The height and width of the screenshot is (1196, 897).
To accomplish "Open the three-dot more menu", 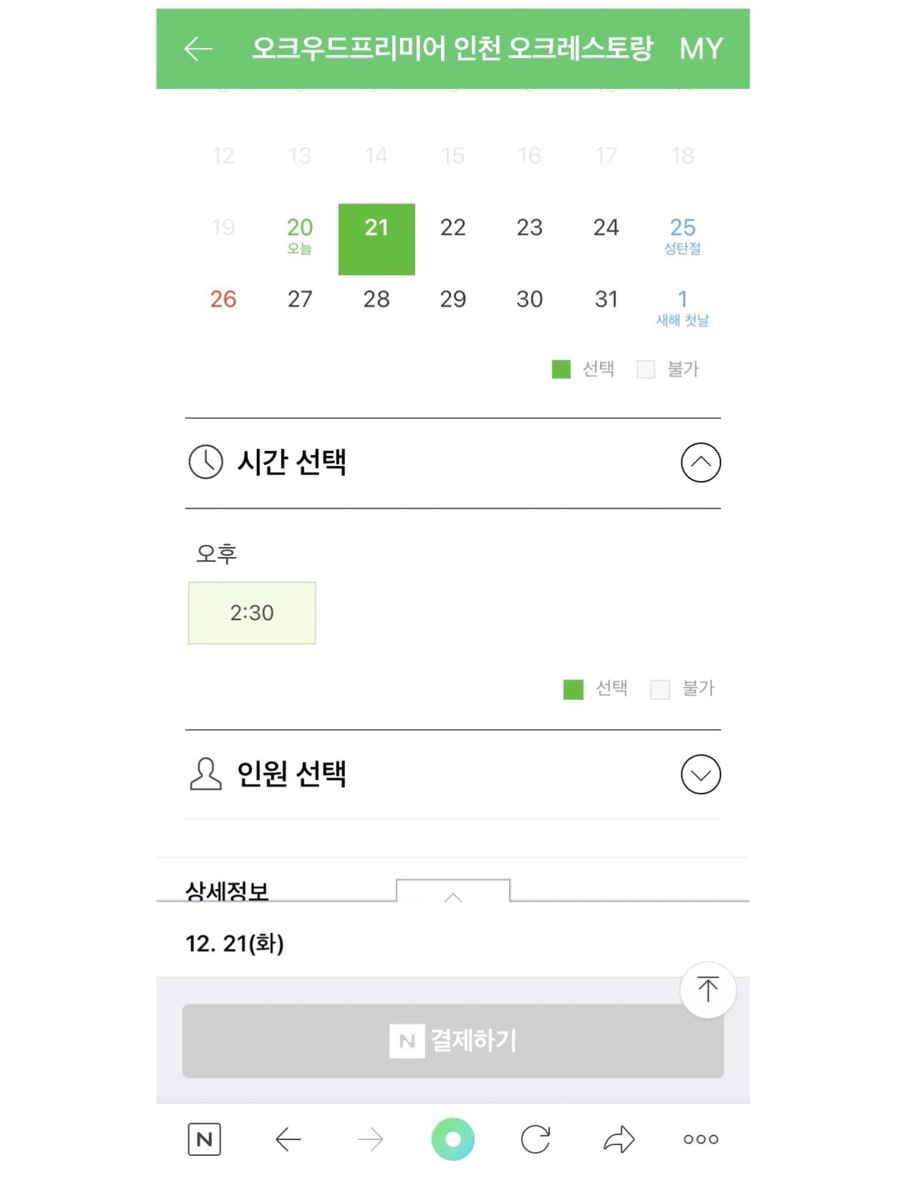I will (701, 1139).
